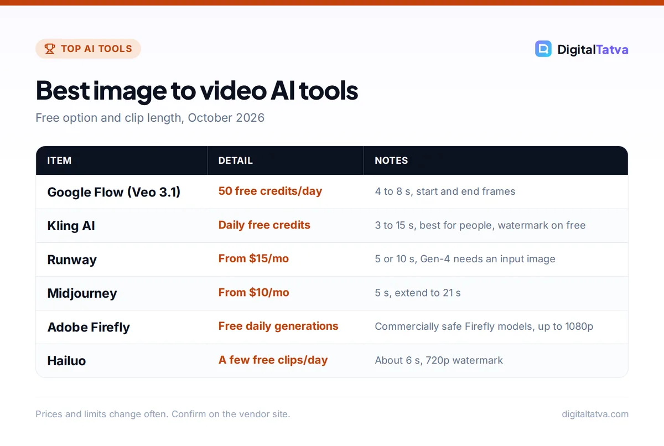664x446 pixels.
Task: Click the A few free clips/day detail
Action: tap(273, 360)
